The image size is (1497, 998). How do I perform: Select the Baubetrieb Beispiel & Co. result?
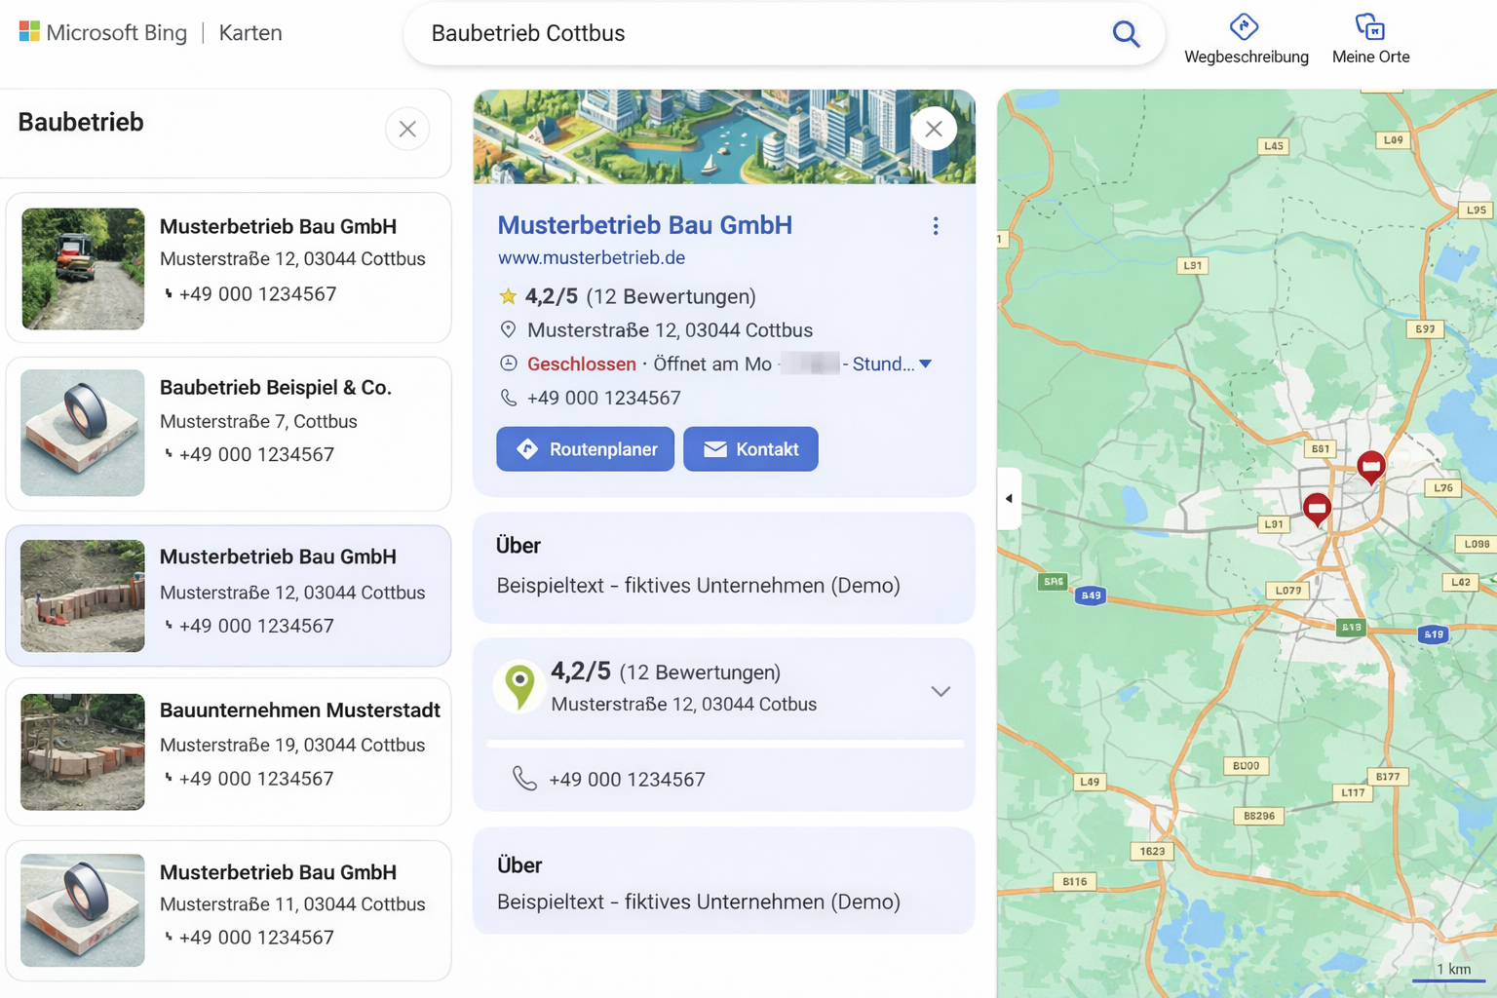pyautogui.click(x=228, y=434)
